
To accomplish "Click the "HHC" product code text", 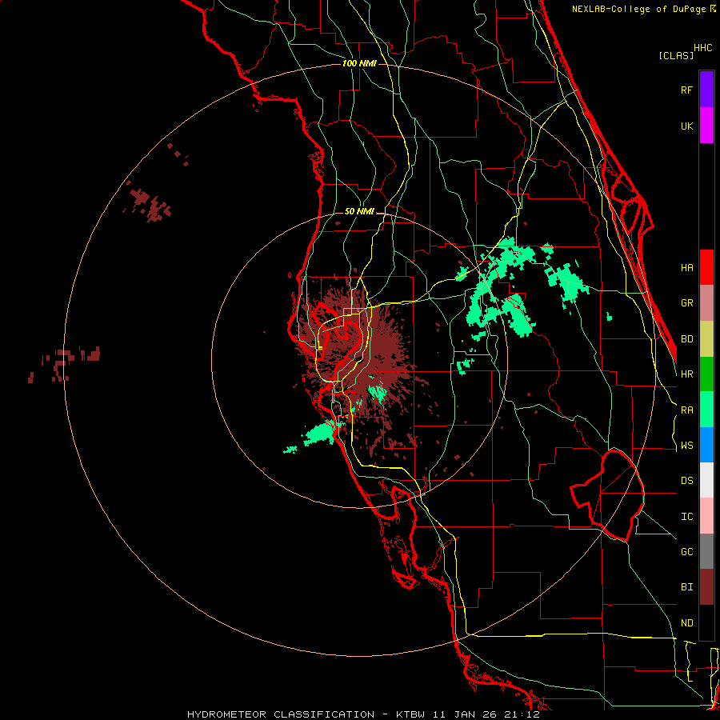I will click(702, 48).
